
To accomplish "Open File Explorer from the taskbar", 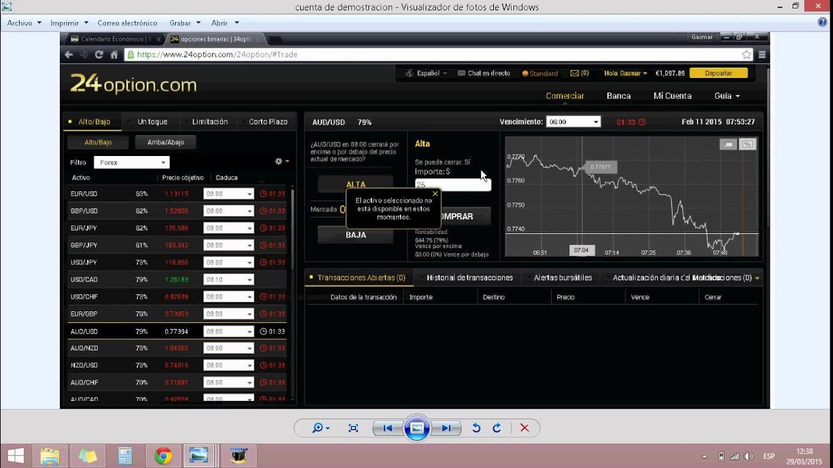I will click(x=50, y=456).
